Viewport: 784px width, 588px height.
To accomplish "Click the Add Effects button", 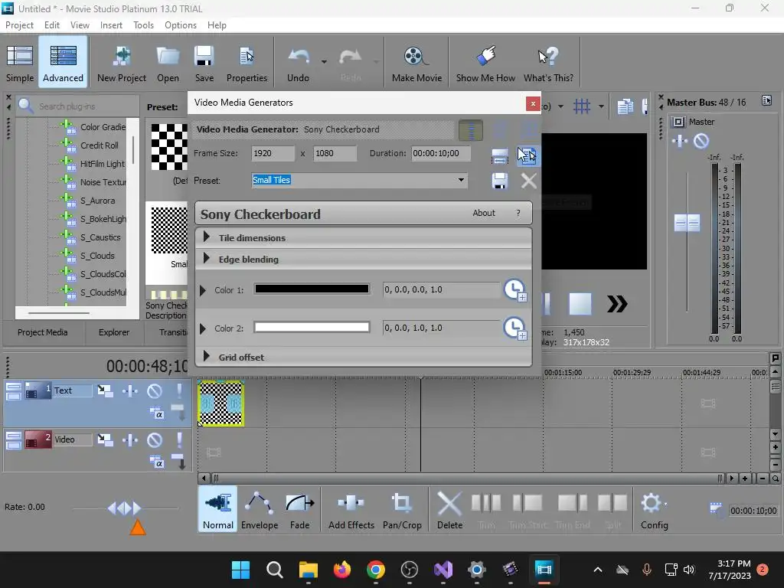I will [x=351, y=511].
